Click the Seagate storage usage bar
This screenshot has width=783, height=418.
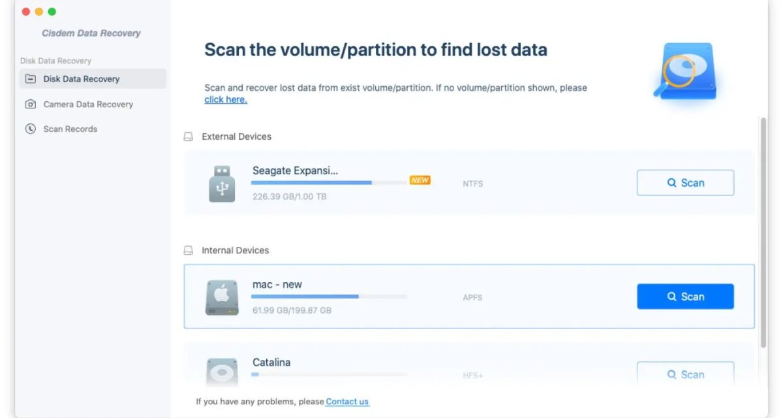click(x=330, y=183)
